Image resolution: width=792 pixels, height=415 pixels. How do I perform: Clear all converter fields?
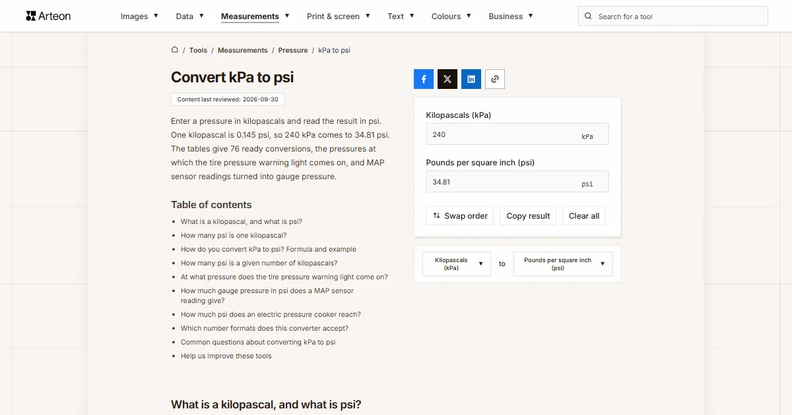click(x=584, y=216)
